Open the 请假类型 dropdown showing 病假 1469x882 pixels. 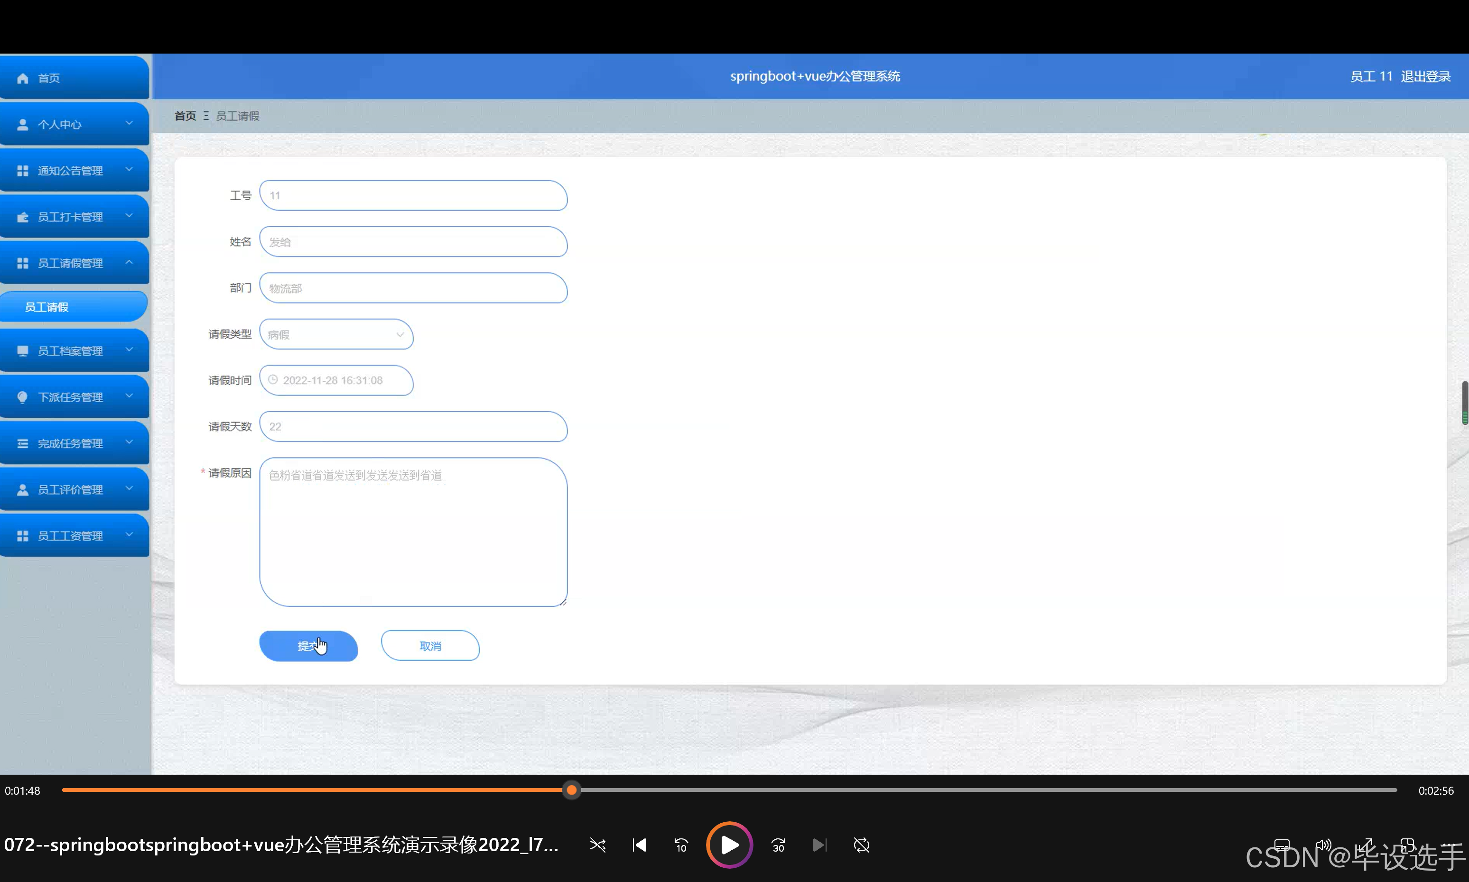(336, 335)
